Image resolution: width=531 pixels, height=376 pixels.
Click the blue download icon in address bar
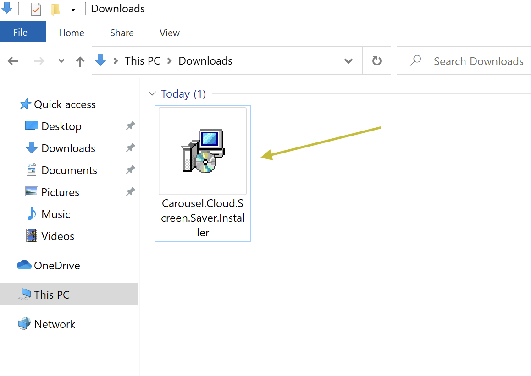(x=100, y=60)
